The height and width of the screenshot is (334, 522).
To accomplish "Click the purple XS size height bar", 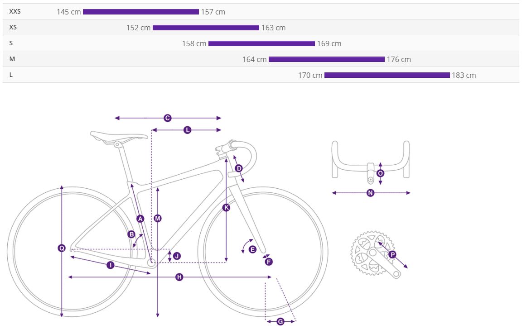I will click(x=206, y=28).
